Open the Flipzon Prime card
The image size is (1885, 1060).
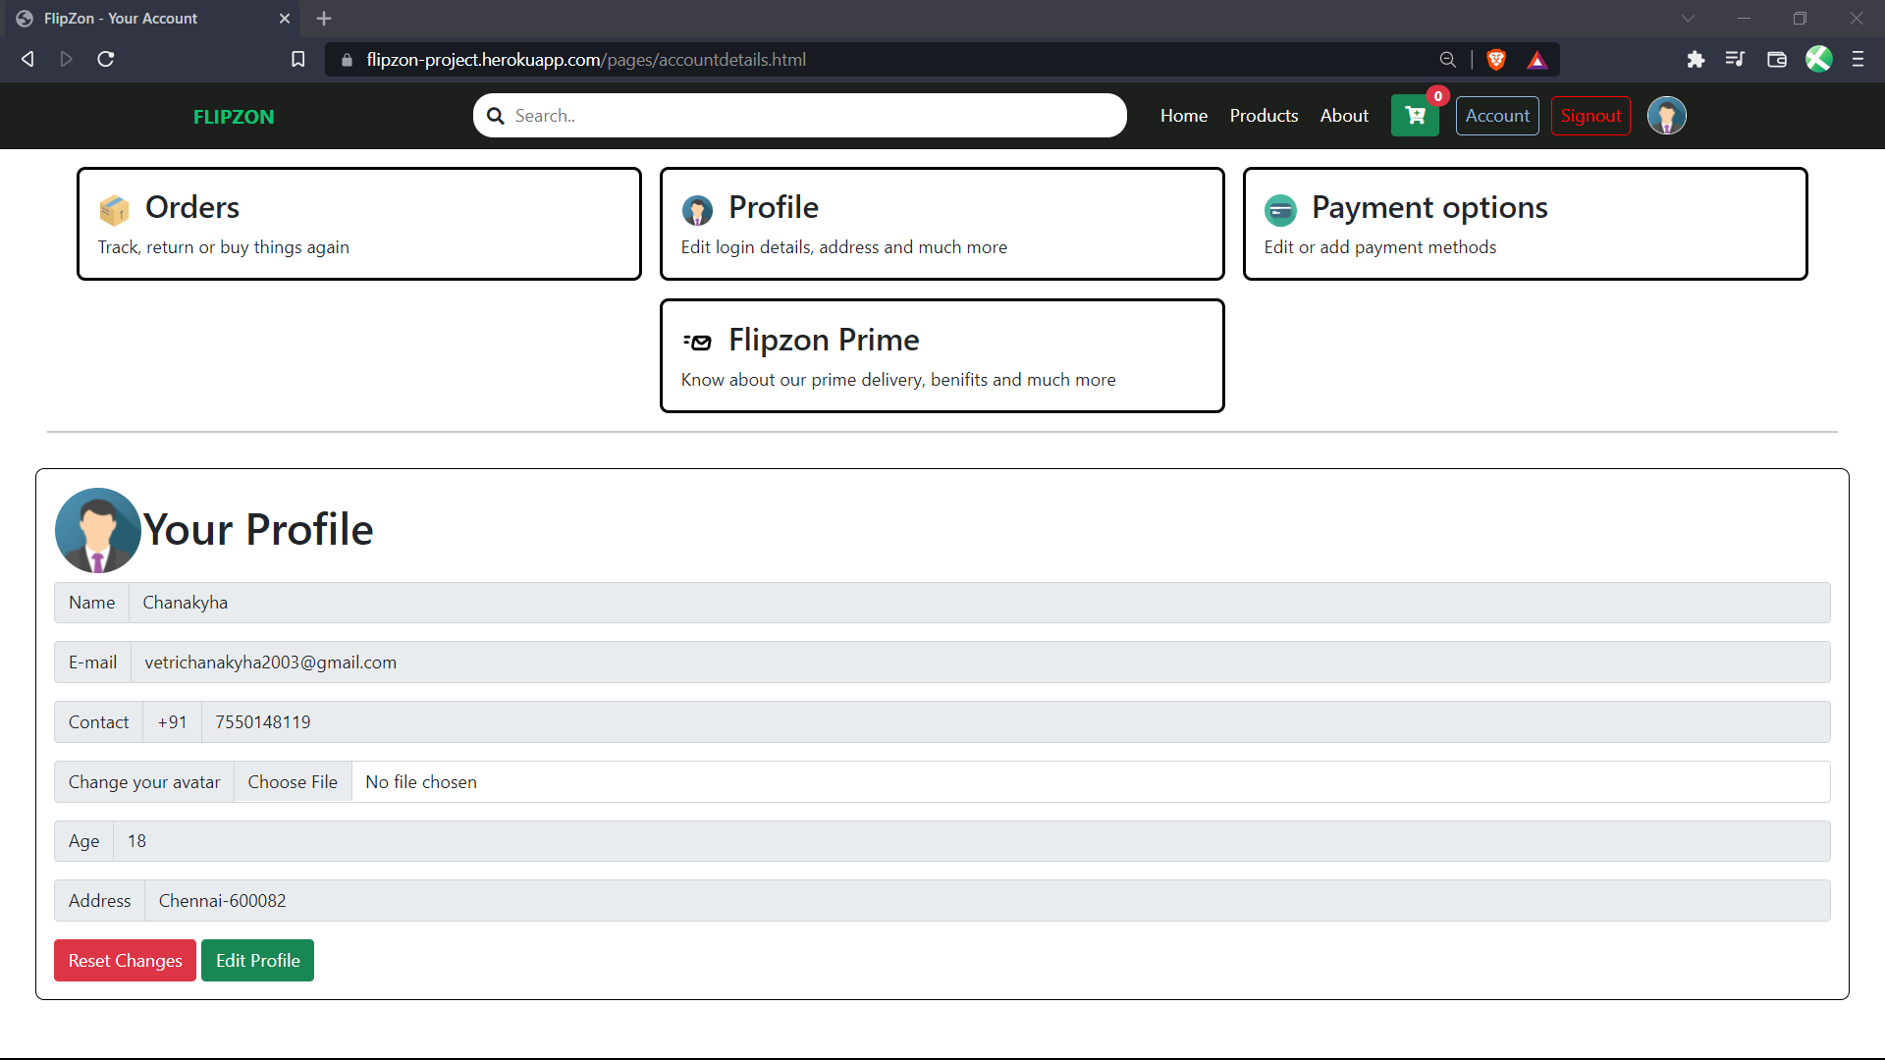(x=942, y=356)
